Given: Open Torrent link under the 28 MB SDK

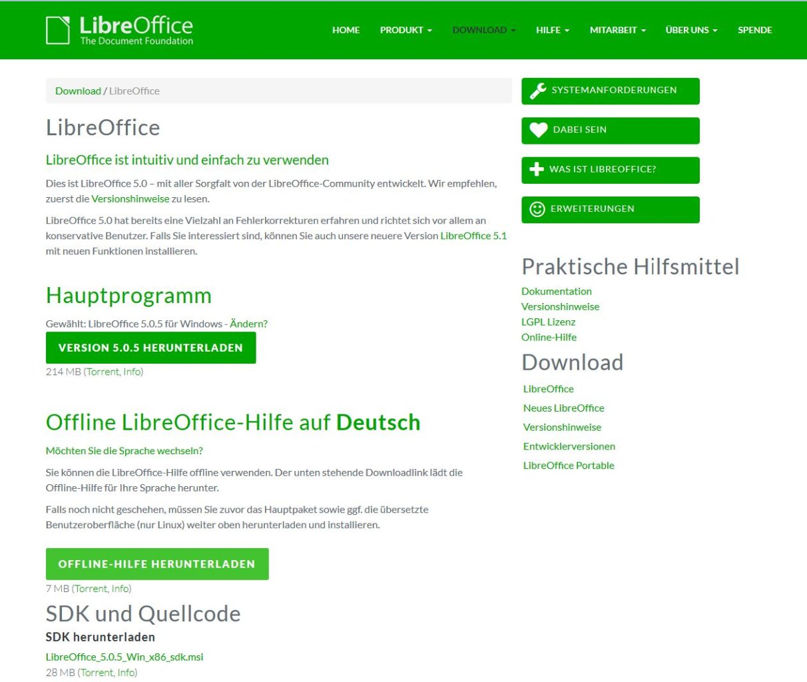Looking at the screenshot, I should click(97, 673).
